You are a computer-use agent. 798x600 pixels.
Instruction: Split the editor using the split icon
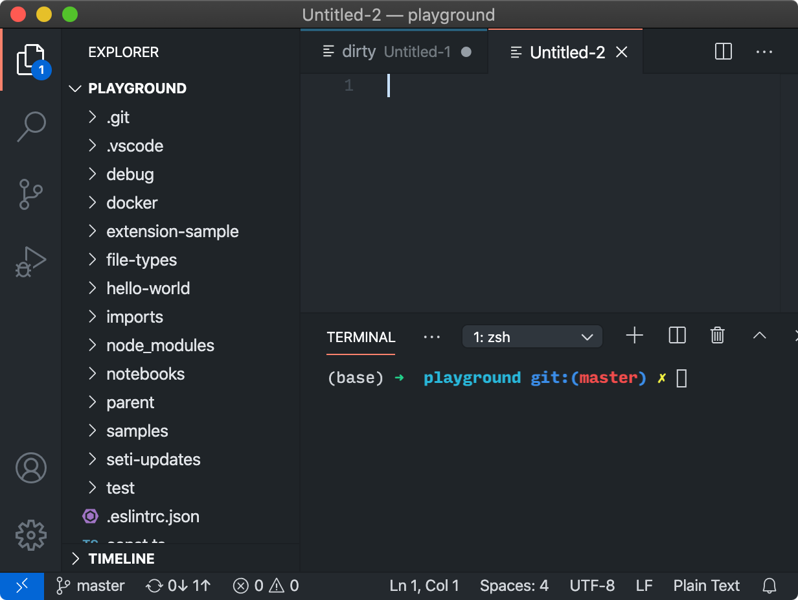(723, 52)
